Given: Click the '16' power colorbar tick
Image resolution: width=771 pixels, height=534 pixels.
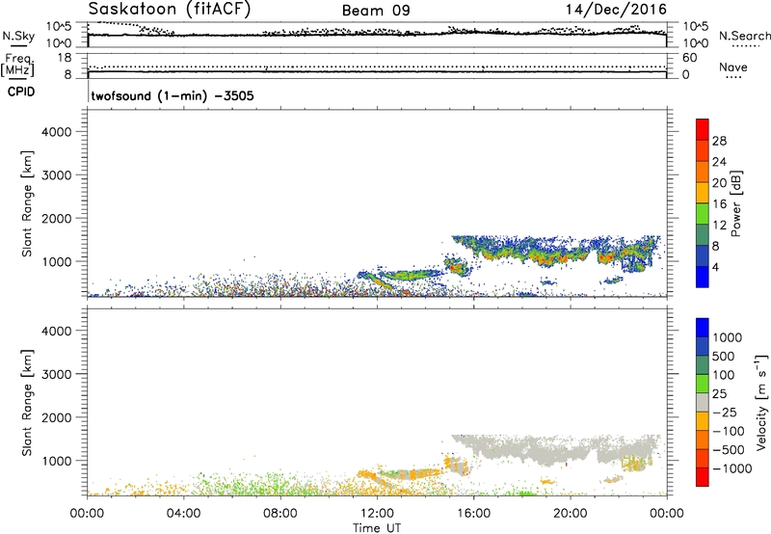Looking at the screenshot, I should point(719,204).
